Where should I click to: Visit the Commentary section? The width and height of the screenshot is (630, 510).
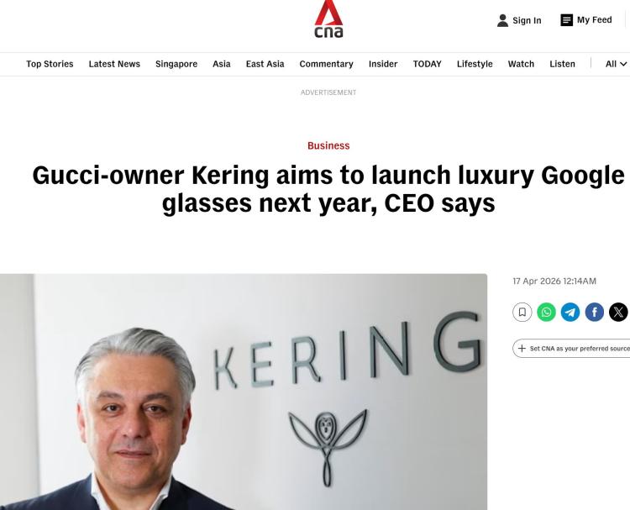(x=326, y=64)
